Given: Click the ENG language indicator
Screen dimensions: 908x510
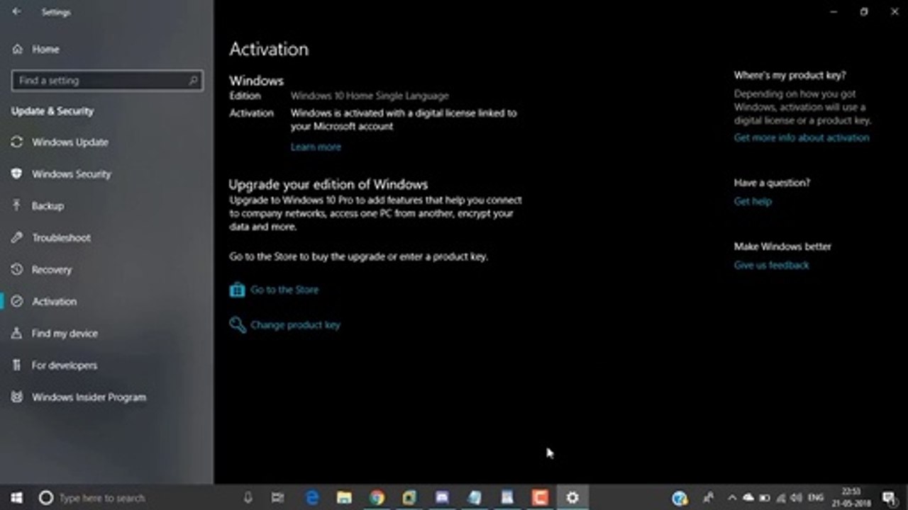Looking at the screenshot, I should (x=816, y=498).
